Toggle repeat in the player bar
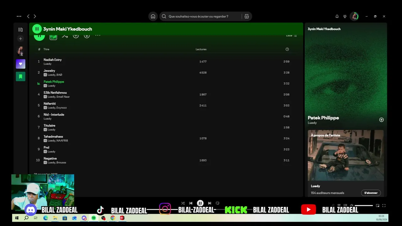Image resolution: width=402 pixels, height=226 pixels. point(217,203)
